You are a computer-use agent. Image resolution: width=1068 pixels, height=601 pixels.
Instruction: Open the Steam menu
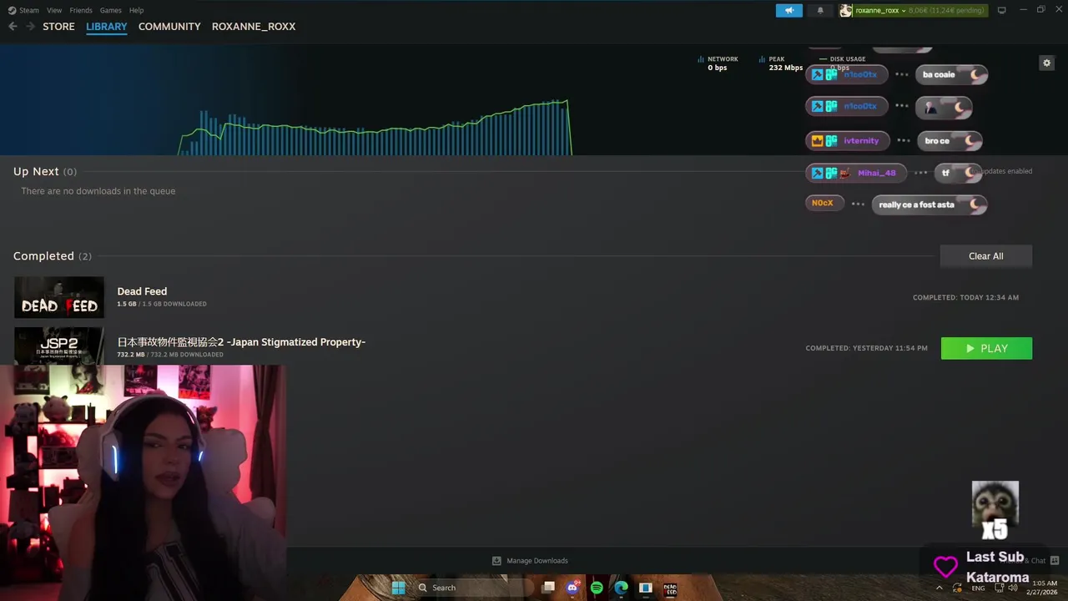(x=23, y=10)
